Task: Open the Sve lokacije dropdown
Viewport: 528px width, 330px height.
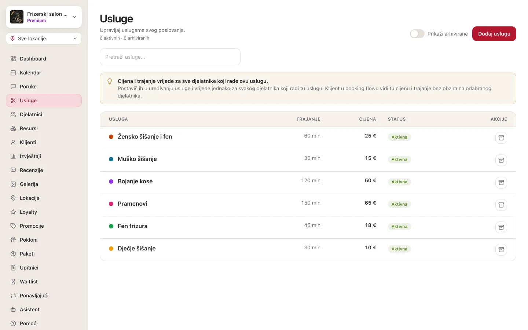Action: pyautogui.click(x=44, y=38)
